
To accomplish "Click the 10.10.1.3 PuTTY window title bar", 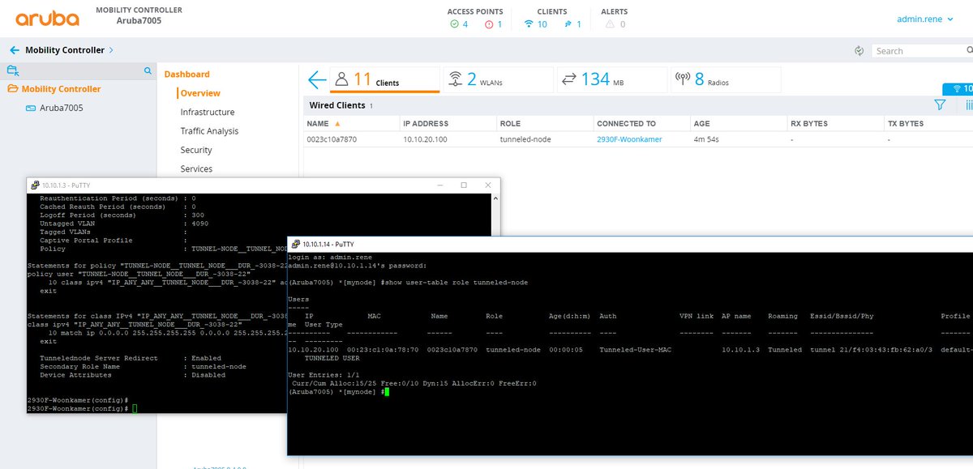I will coord(264,185).
